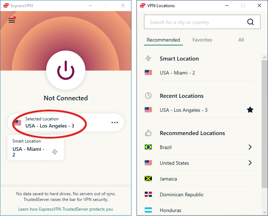Viewport: 268px width, 216px height.
Task: Click the US flag beside Los Angeles in Recent Locations
Action: tap(148, 110)
